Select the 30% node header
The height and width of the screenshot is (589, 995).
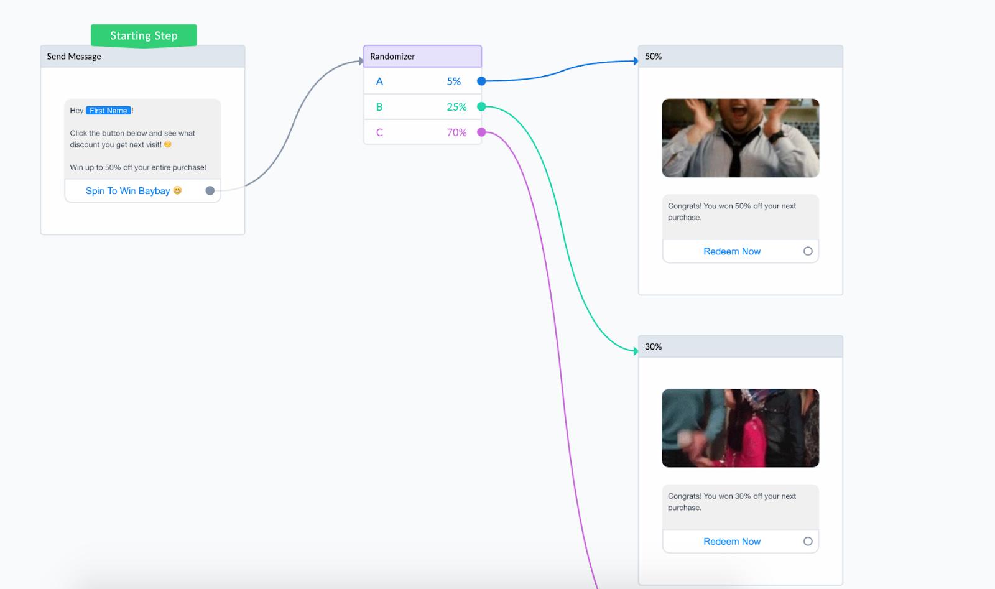741,346
